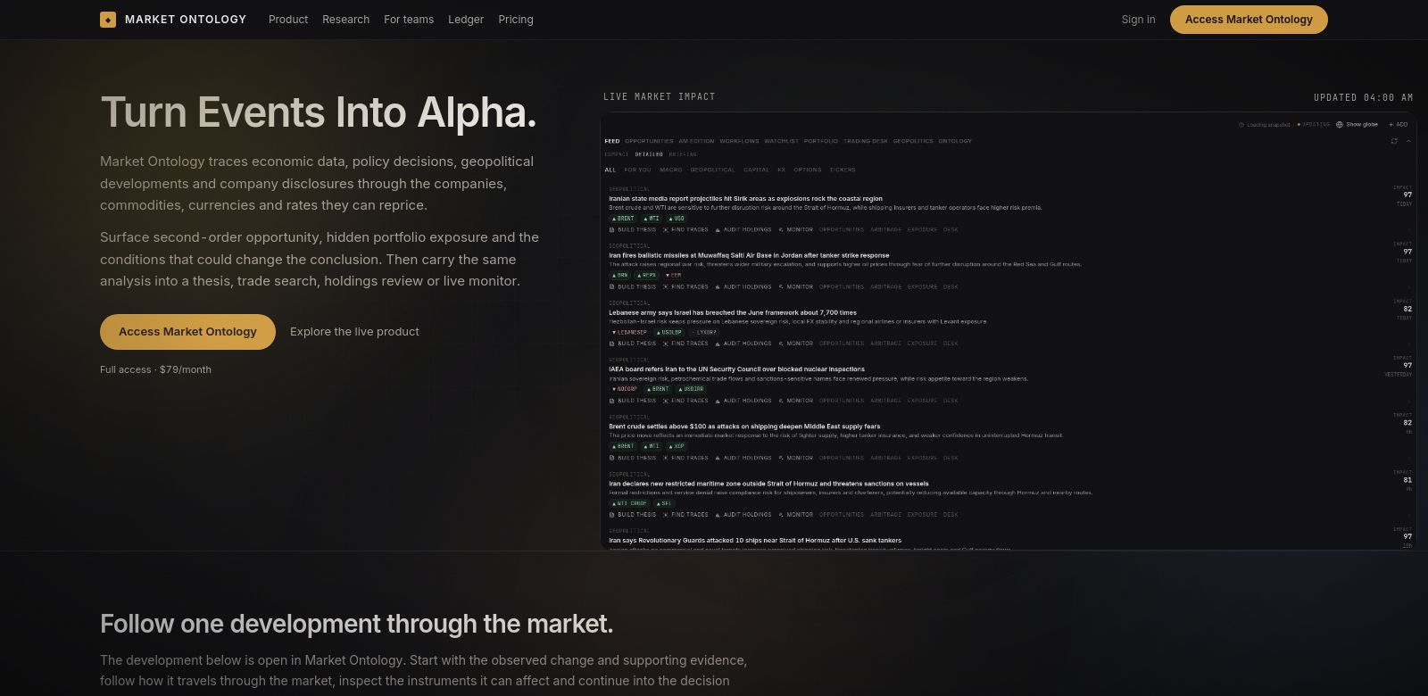This screenshot has height=696, width=1428.
Task: Click Monitor icon in Sirik story
Action: point(781,230)
